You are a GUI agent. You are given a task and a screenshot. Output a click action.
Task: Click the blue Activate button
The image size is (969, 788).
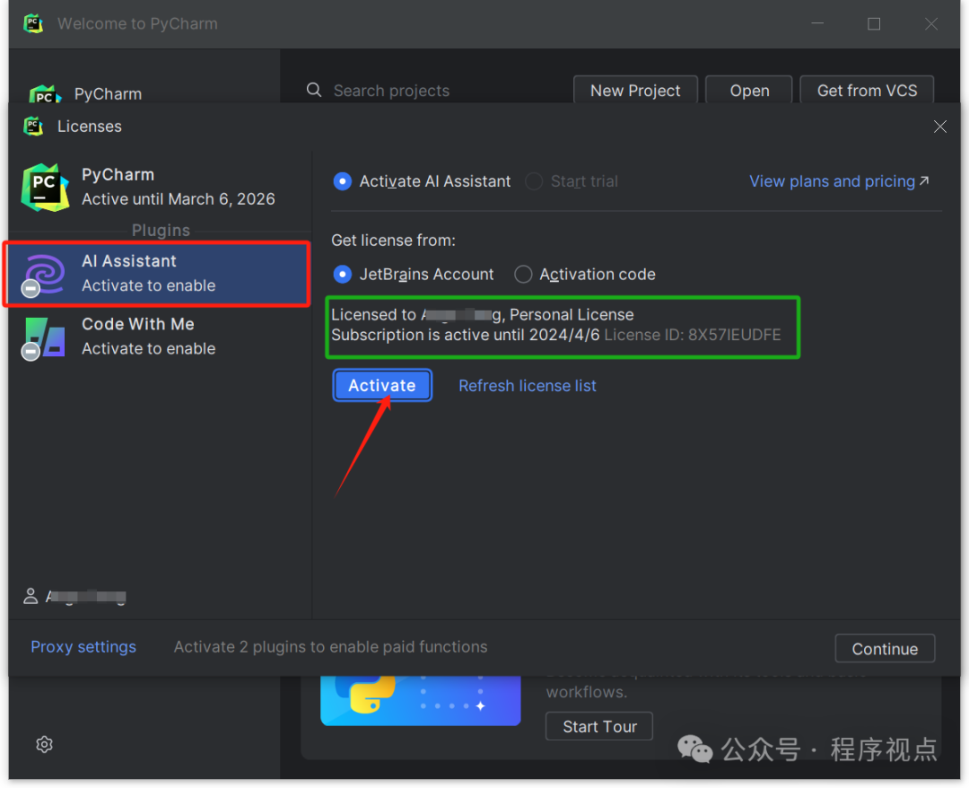(382, 386)
